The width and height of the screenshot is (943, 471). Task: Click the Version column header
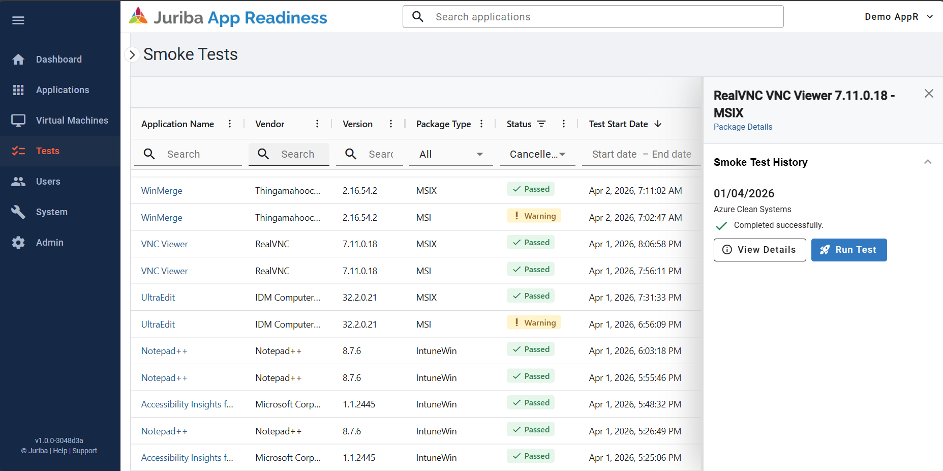coord(357,124)
